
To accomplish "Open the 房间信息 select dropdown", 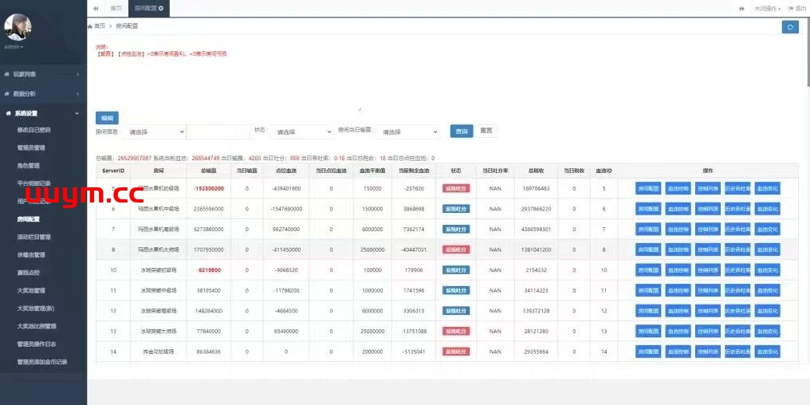I will [x=155, y=132].
